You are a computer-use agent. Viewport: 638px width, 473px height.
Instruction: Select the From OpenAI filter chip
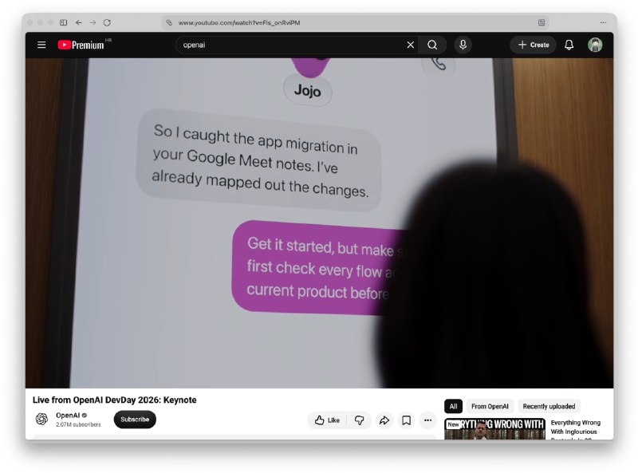(x=490, y=406)
